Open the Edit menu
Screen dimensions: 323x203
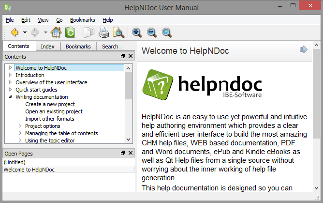(x=26, y=20)
